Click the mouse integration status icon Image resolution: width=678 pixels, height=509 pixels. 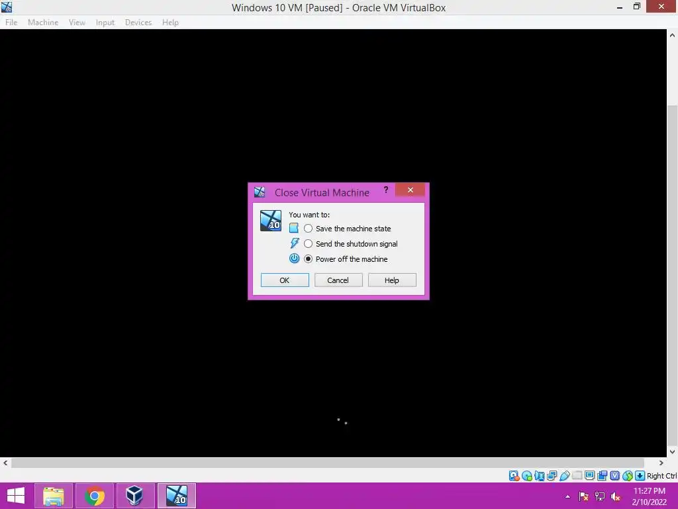(628, 476)
